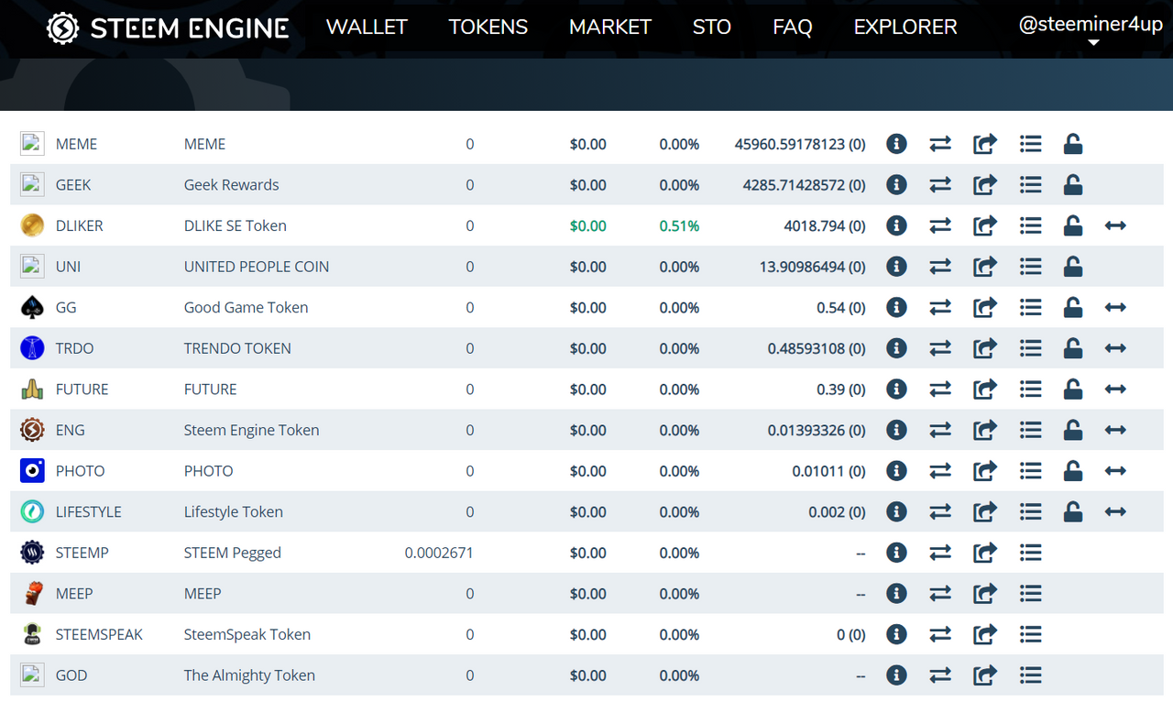Click the TRDO token logo thumbnail
Screen dimensions: 1173x702
tap(32, 348)
